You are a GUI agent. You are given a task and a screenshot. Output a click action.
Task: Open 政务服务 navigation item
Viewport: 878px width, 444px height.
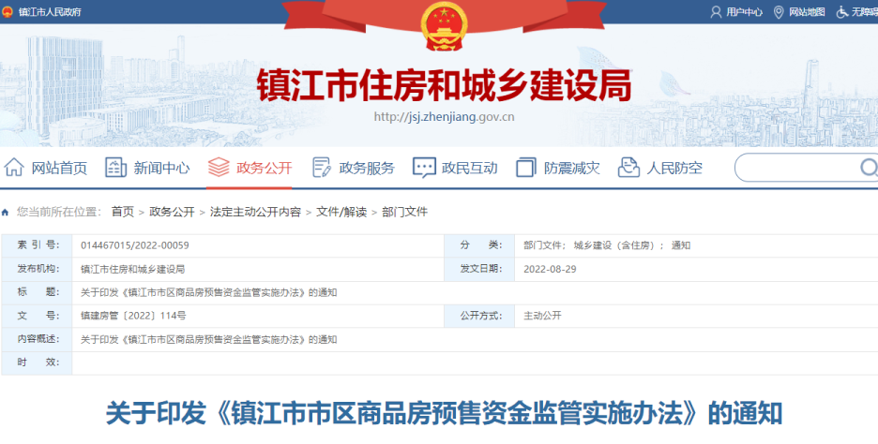pos(367,168)
